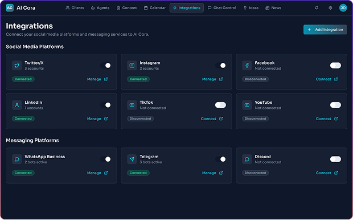
Task: Click the Telegram paper plane icon
Action: [132, 159]
